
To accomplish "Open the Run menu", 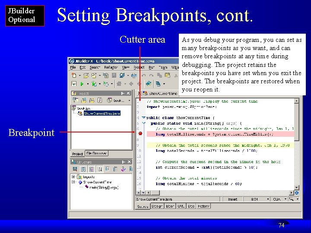I will click(x=151, y=67).
